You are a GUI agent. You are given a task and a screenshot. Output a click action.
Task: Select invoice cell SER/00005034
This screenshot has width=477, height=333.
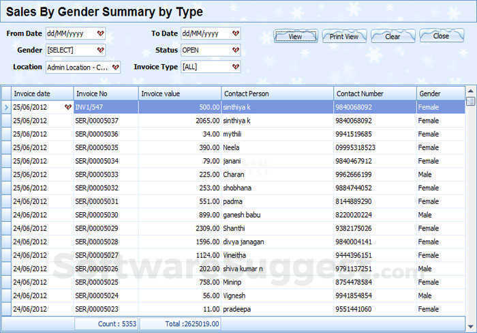click(106, 161)
